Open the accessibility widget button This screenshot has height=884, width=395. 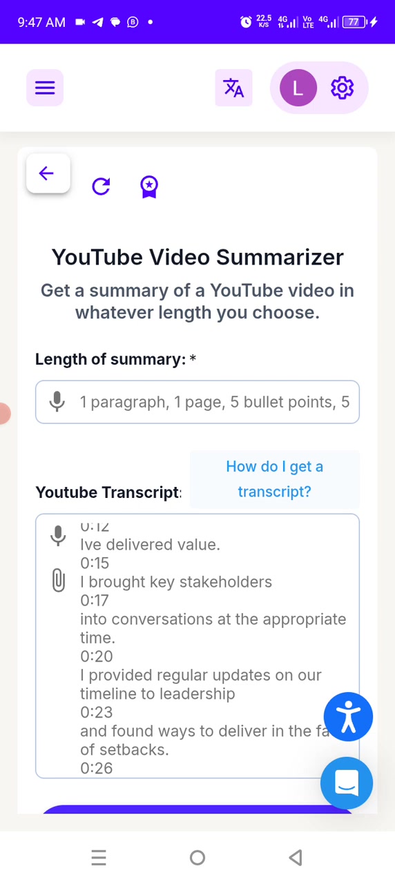point(348,717)
